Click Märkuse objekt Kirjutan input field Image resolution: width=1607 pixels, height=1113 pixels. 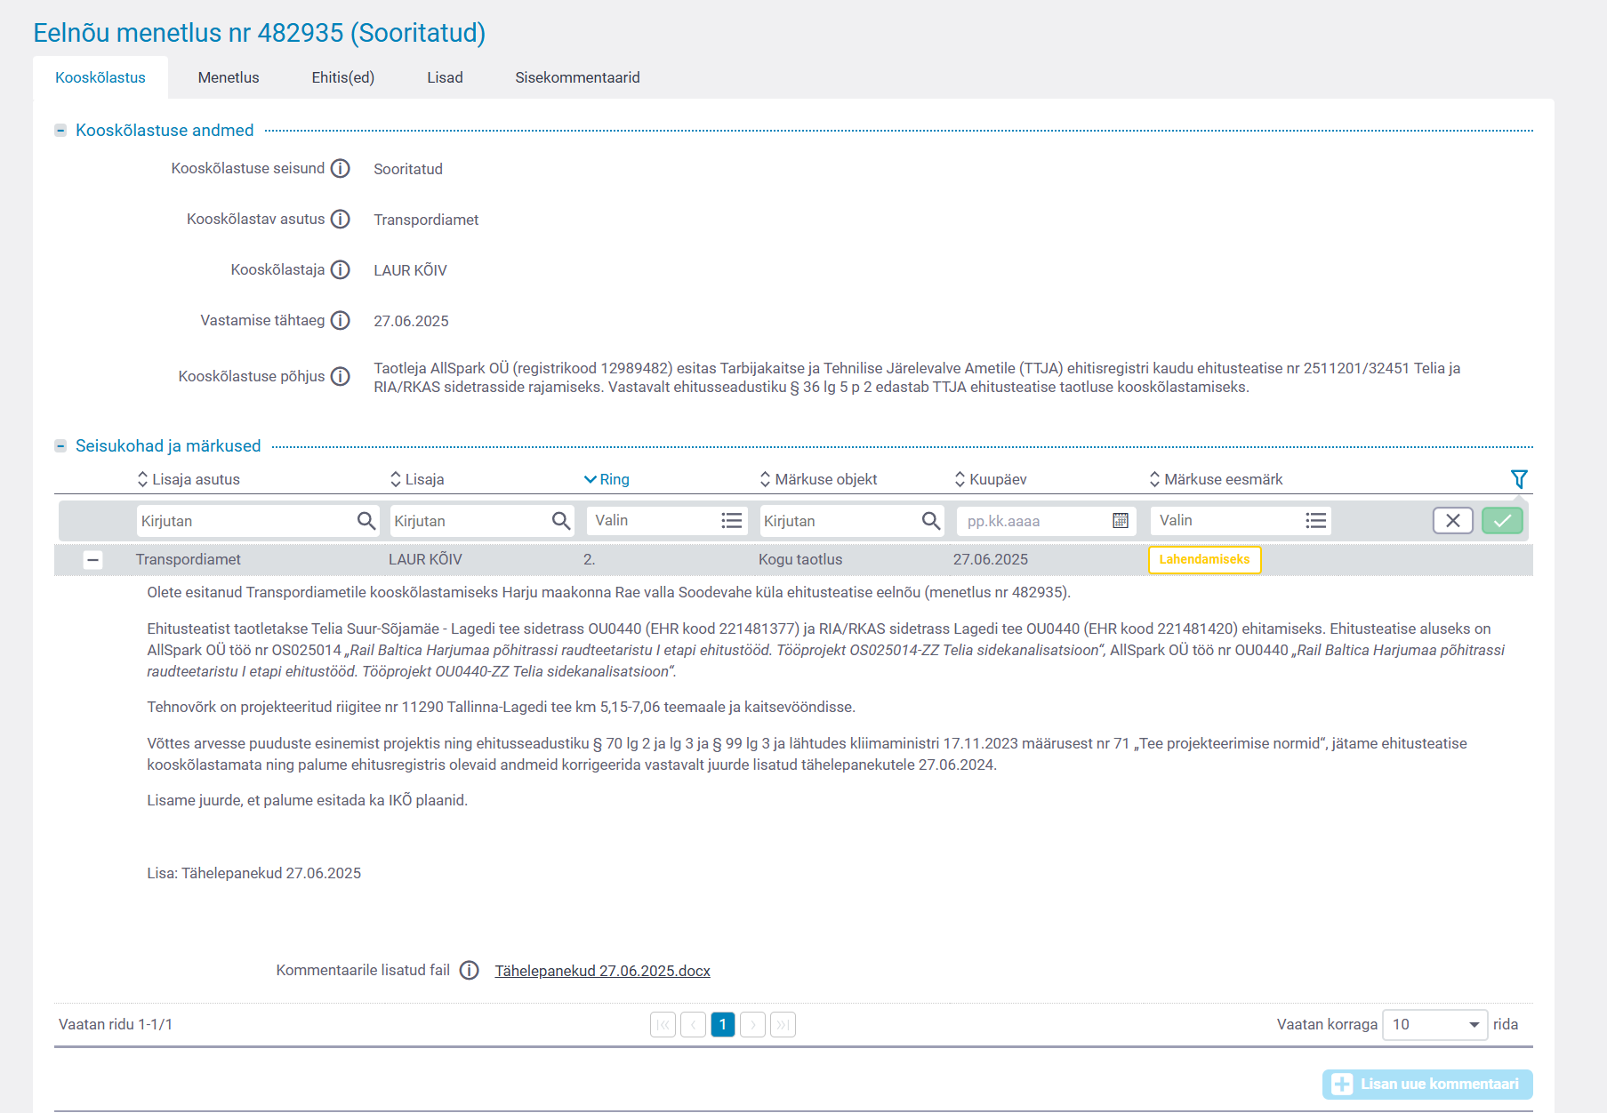coord(852,521)
